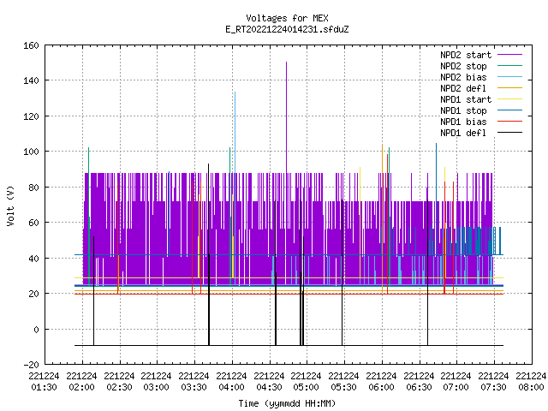
Task: Click the yellow NPD1 start legend line
Action: pos(509,99)
